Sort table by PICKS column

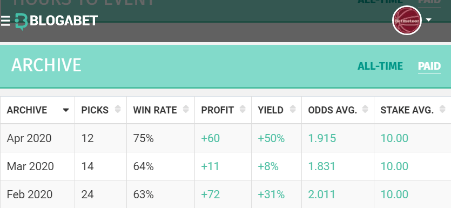click(x=100, y=110)
